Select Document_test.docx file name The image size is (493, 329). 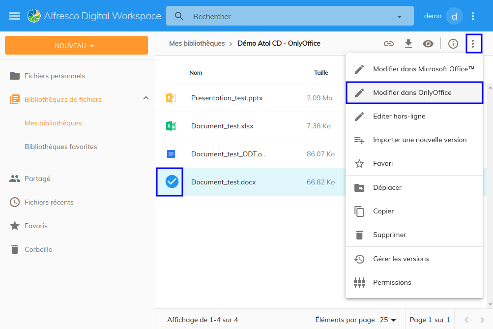(x=223, y=182)
